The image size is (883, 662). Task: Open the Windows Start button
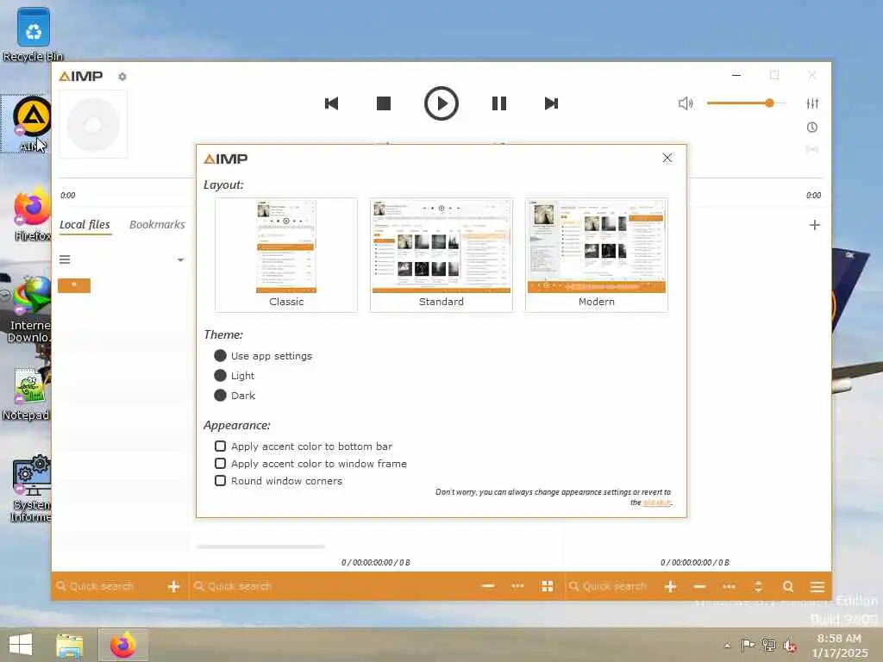pyautogui.click(x=21, y=645)
